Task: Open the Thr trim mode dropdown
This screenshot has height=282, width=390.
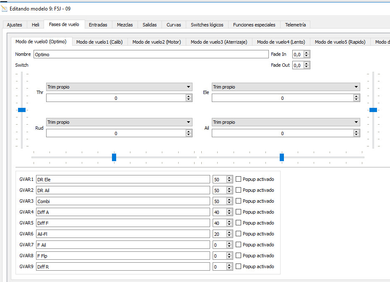Action: click(x=119, y=87)
